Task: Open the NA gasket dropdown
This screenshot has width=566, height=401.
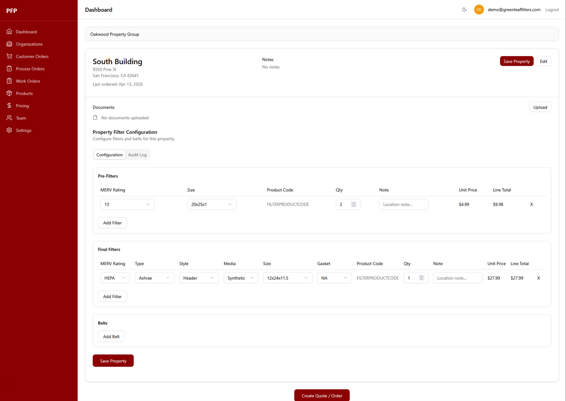Action: coord(334,278)
